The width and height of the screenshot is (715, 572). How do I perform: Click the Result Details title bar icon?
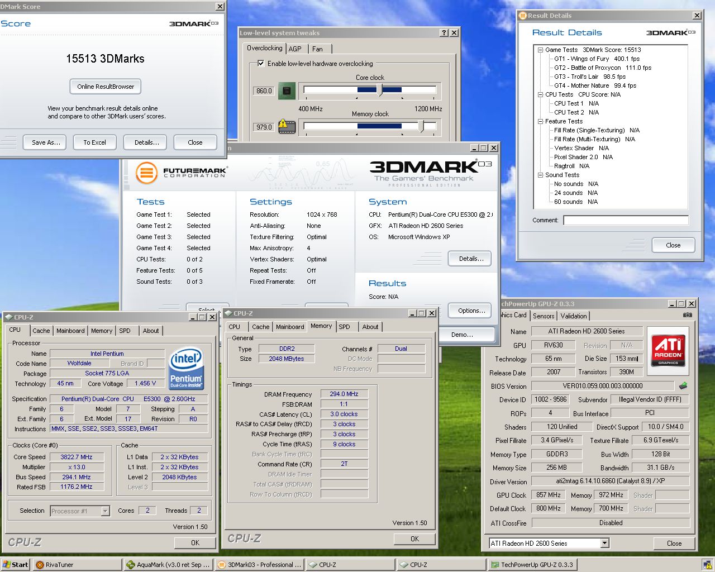(523, 16)
